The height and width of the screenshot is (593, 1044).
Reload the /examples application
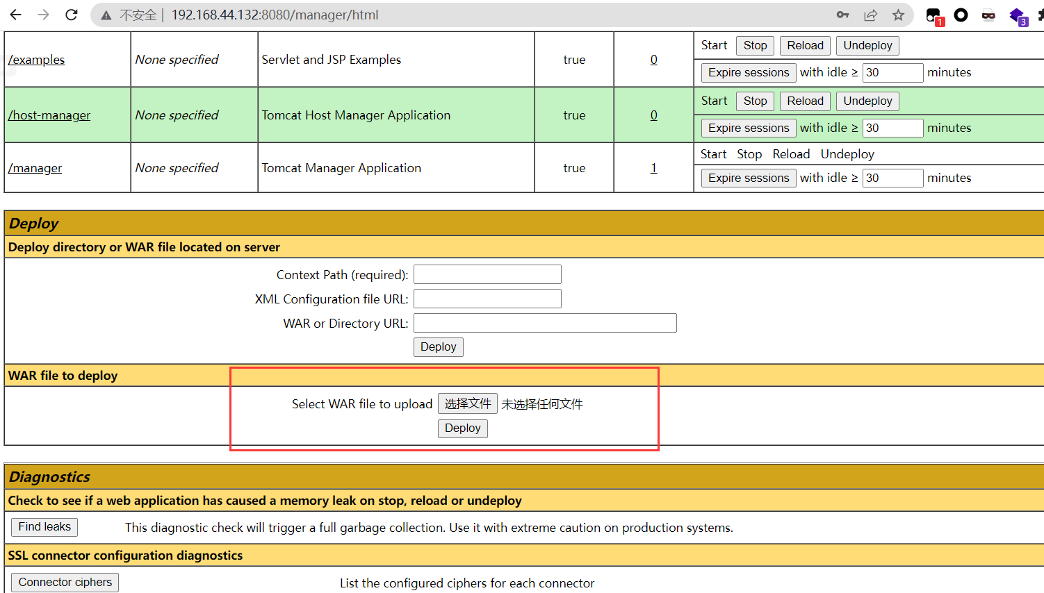(805, 46)
